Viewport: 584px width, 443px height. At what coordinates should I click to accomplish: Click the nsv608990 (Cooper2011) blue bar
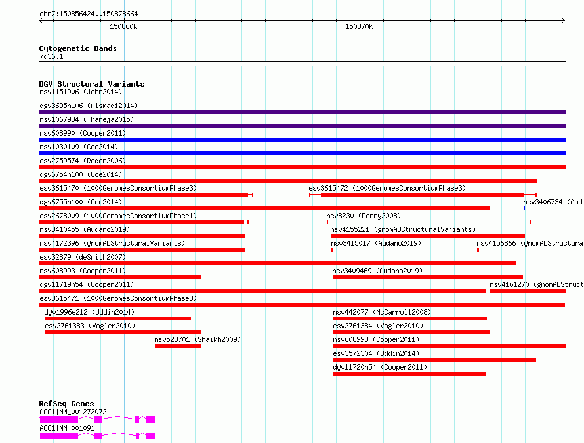click(302, 140)
